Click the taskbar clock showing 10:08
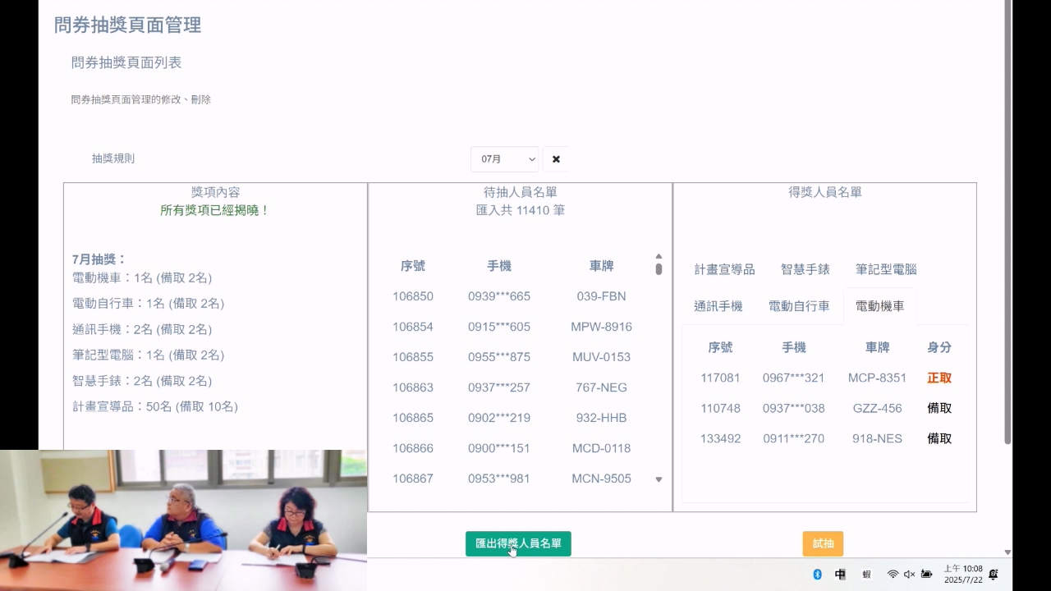 coord(962,574)
